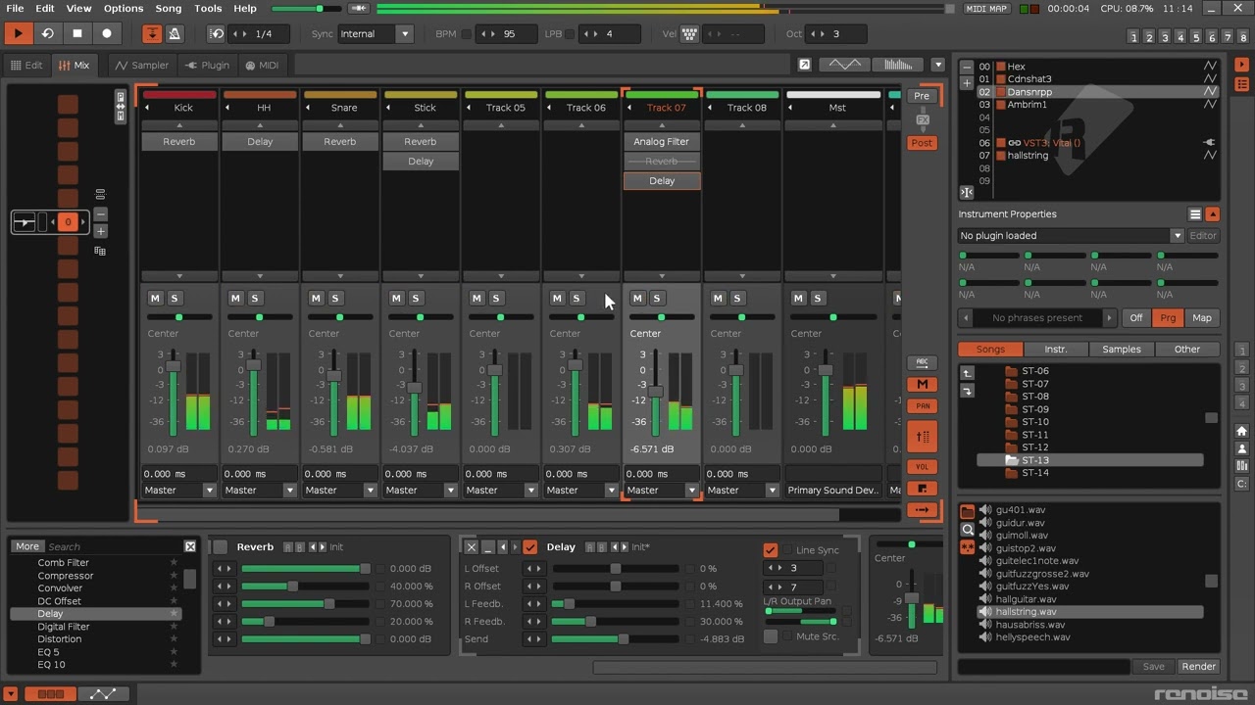This screenshot has height=705, width=1255.
Task: Click the plugin connector icon on VST3 Vital row
Action: (x=1210, y=143)
